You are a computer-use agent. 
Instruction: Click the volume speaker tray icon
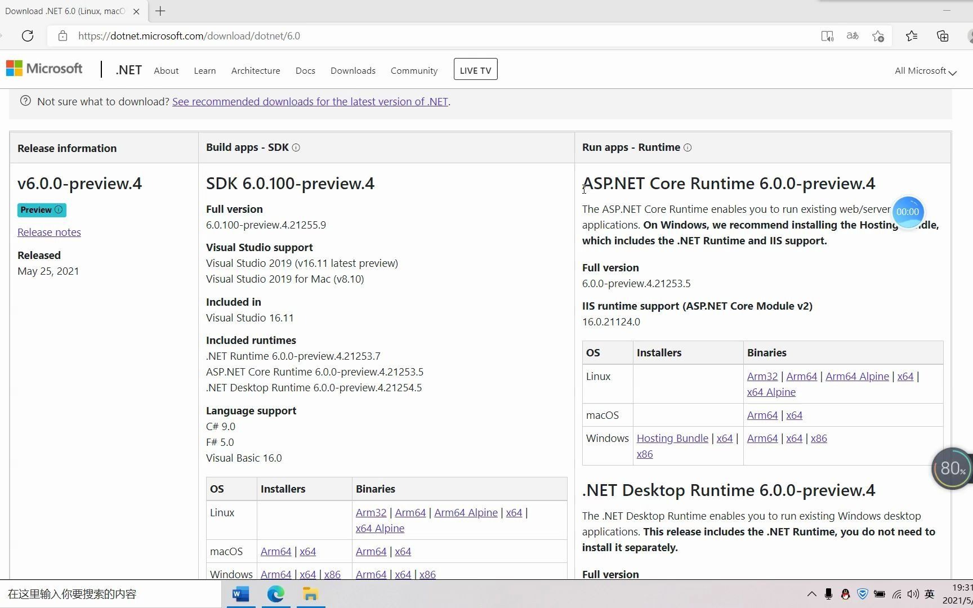tap(913, 594)
